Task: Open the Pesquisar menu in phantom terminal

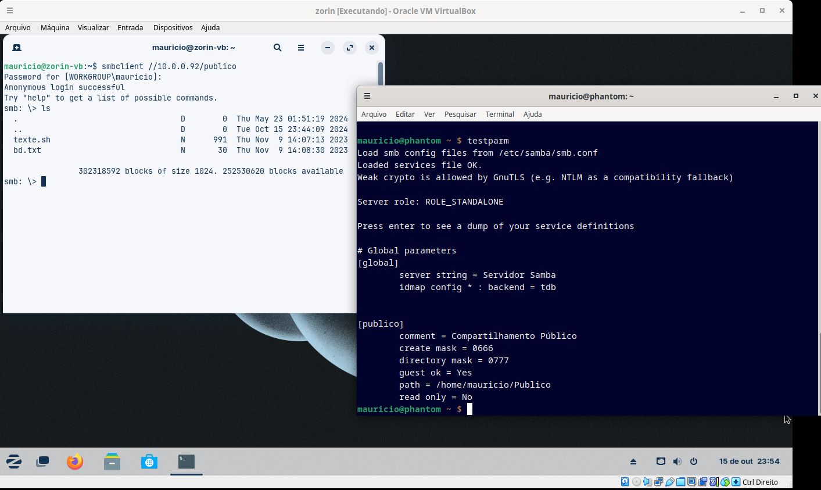Action: tap(460, 115)
